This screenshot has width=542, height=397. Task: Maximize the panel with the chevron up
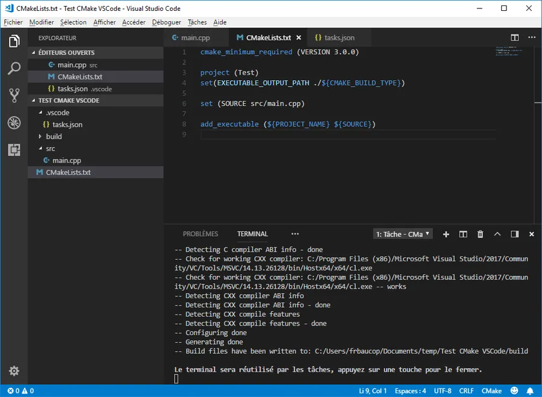497,234
